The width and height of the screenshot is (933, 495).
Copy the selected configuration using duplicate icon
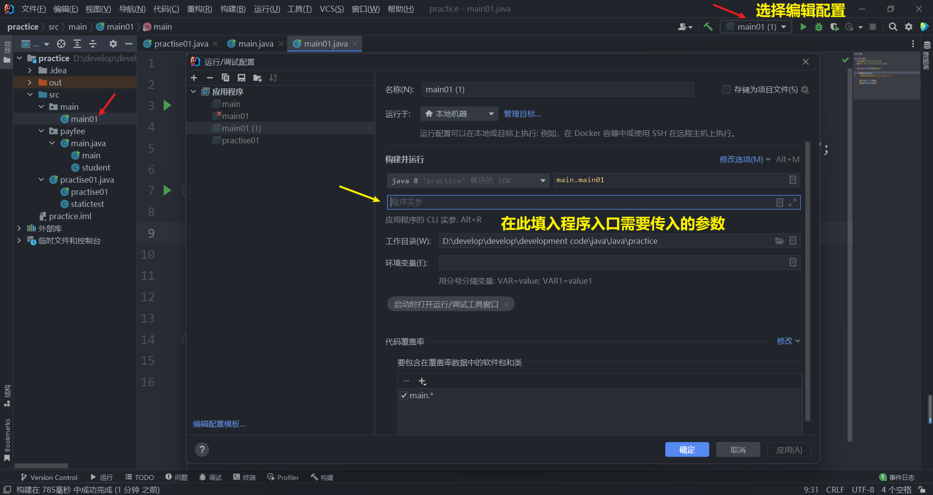(x=225, y=78)
